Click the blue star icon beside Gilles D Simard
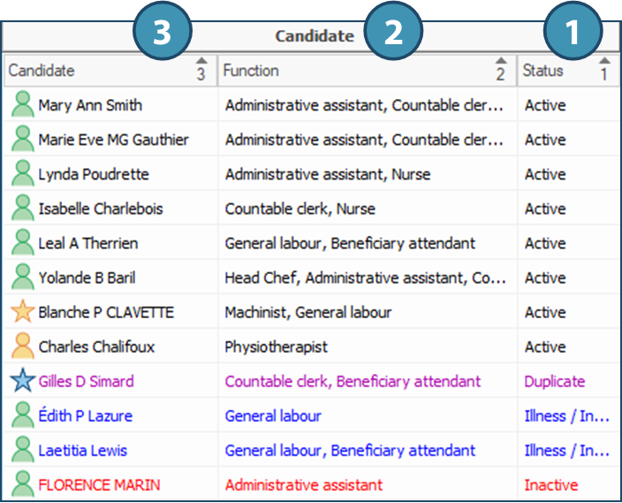The width and height of the screenshot is (622, 503). [22, 381]
